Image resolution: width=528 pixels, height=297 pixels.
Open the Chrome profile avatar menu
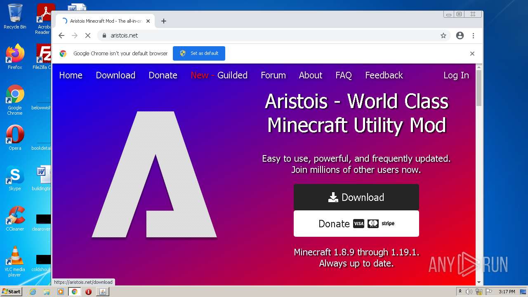pos(460,35)
